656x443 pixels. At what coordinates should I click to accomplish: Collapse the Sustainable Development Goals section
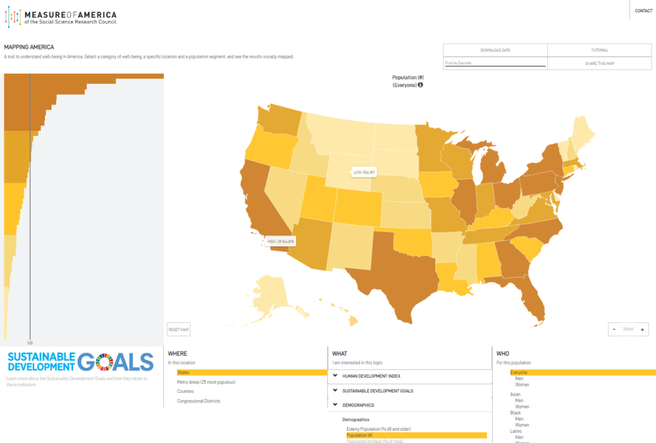pos(334,390)
